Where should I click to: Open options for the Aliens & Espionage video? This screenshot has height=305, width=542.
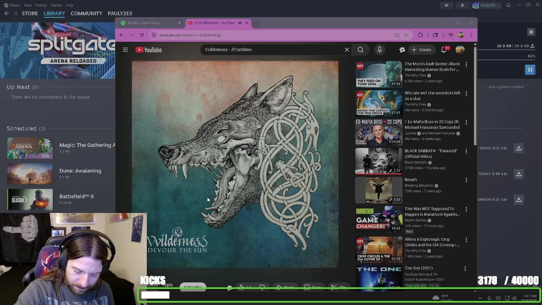(x=466, y=240)
